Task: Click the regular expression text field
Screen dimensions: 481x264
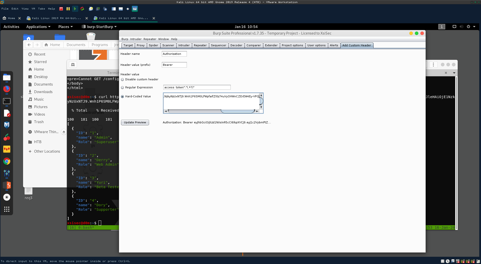Action: (197, 87)
